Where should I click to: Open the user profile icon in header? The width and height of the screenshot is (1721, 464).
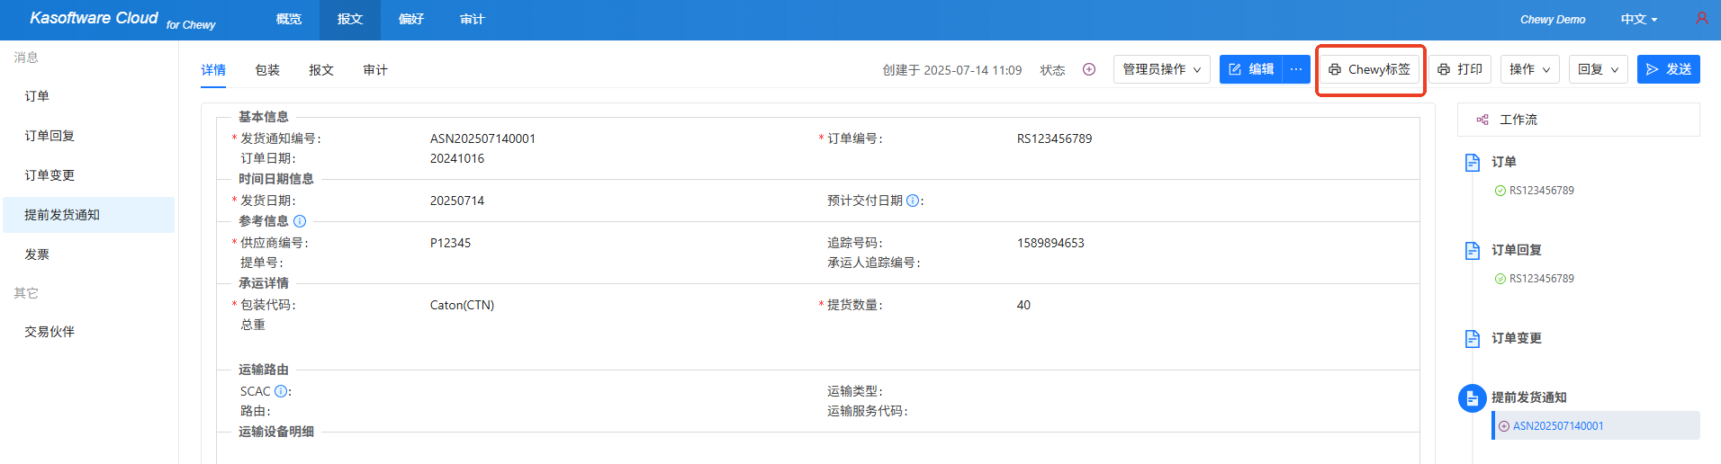[x=1701, y=18]
